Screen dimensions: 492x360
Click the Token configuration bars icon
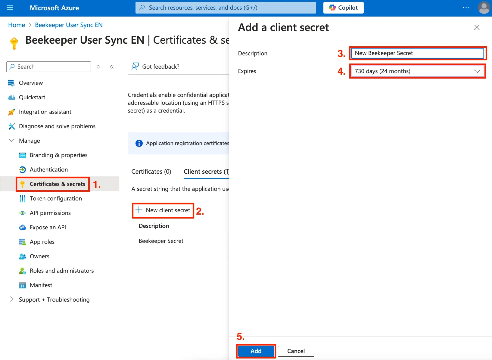[23, 199]
